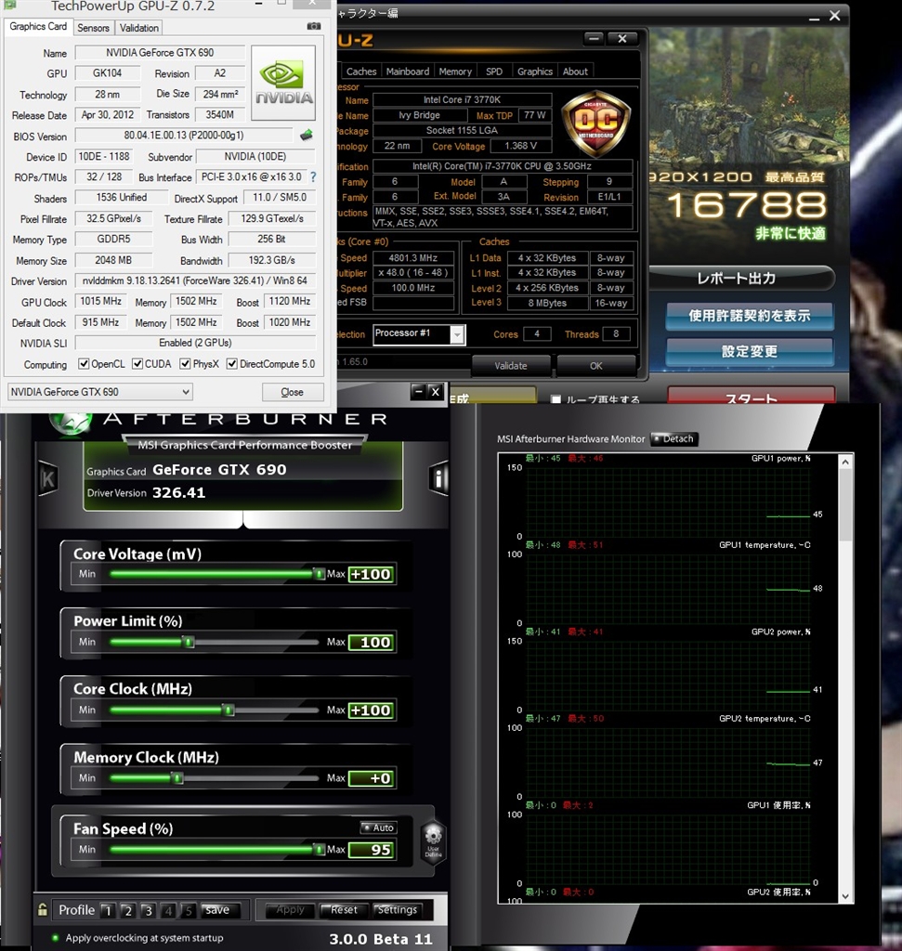The width and height of the screenshot is (902, 951).
Task: Click the Fan Speed 95 value field
Action: 372,850
